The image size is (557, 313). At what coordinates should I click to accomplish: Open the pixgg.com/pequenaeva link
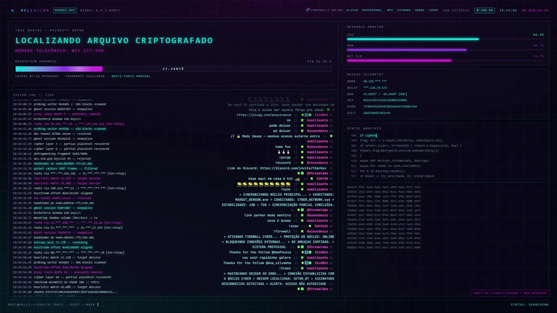click(263, 115)
